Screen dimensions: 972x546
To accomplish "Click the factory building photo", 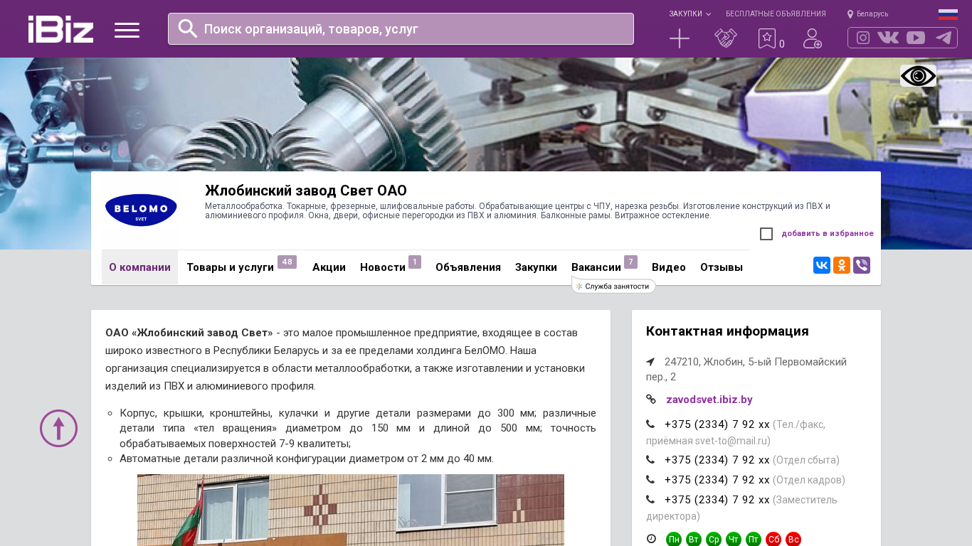I will [x=351, y=510].
